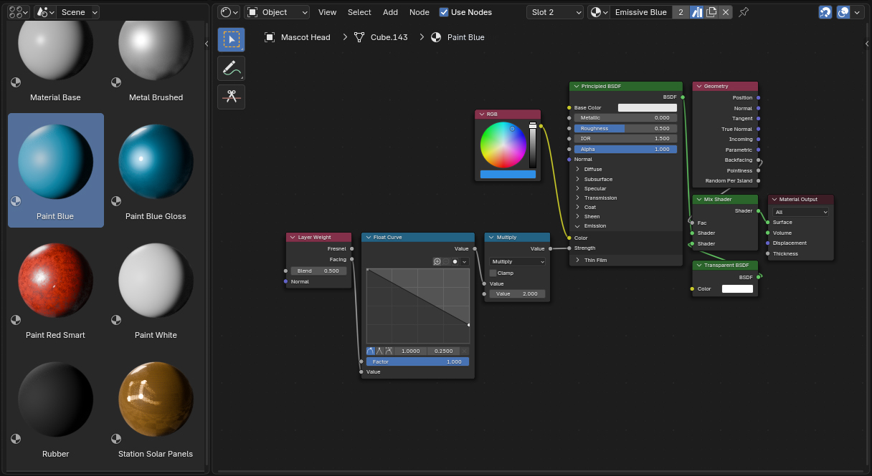Toggle fake user for the Emissive Blue material
The image size is (872, 476).
pos(697,12)
